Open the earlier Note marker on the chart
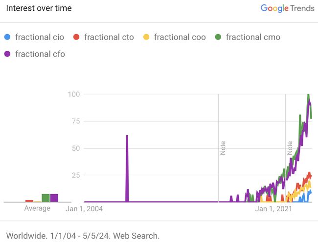Image resolution: width=318 pixels, height=243 pixels. (223, 148)
